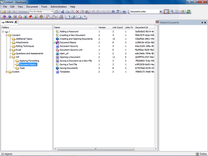Open the View menu

(20, 6)
